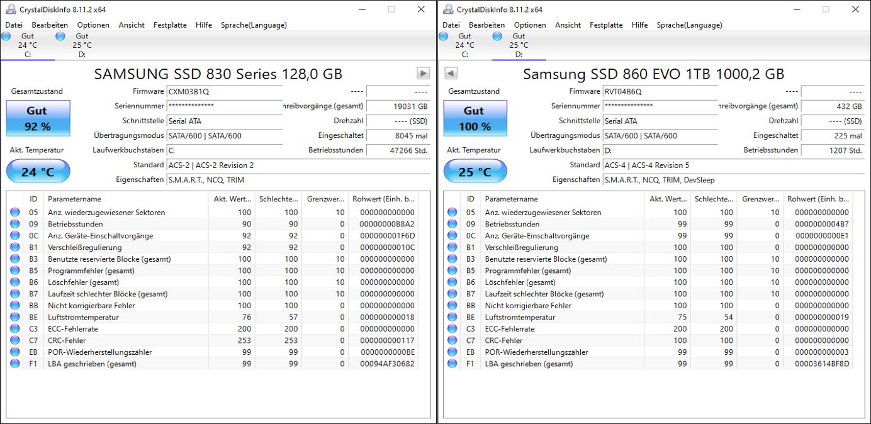
Task: Click blue orb for Verschleißregulierung in left window
Action: 14,247
